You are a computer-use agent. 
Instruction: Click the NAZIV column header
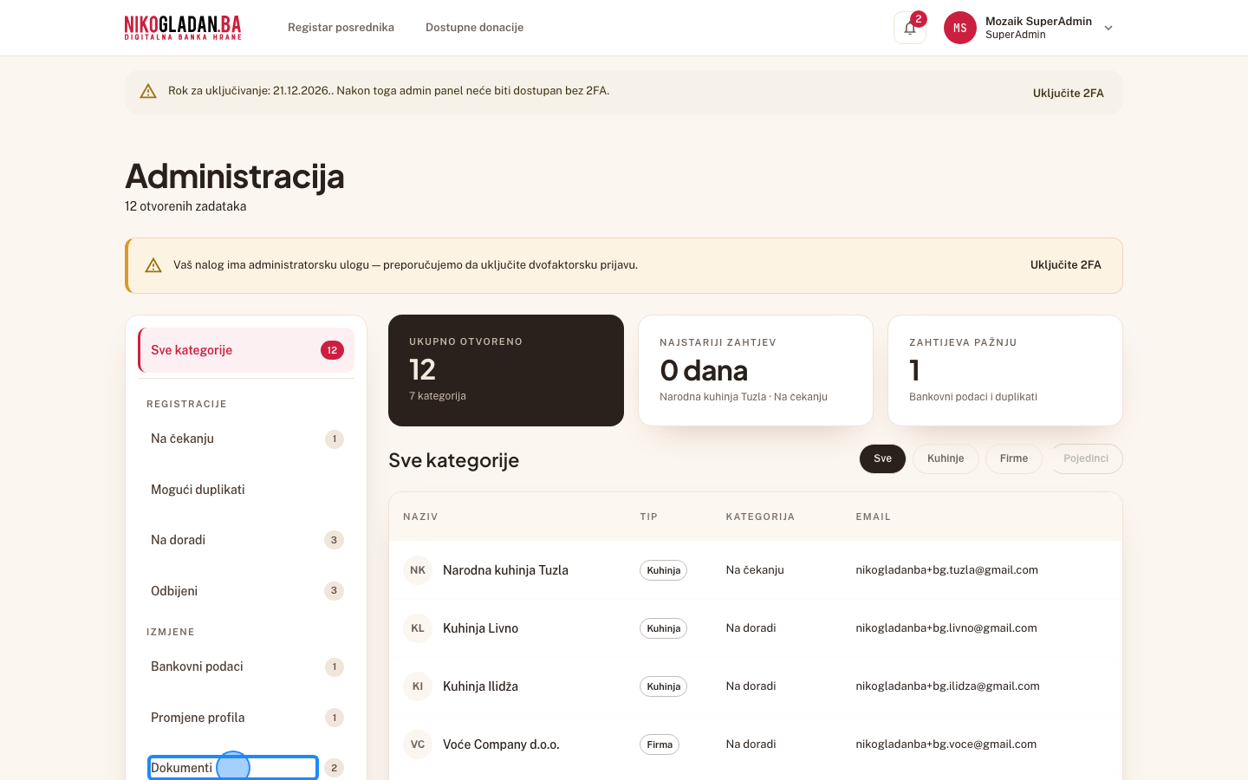[x=420, y=517]
